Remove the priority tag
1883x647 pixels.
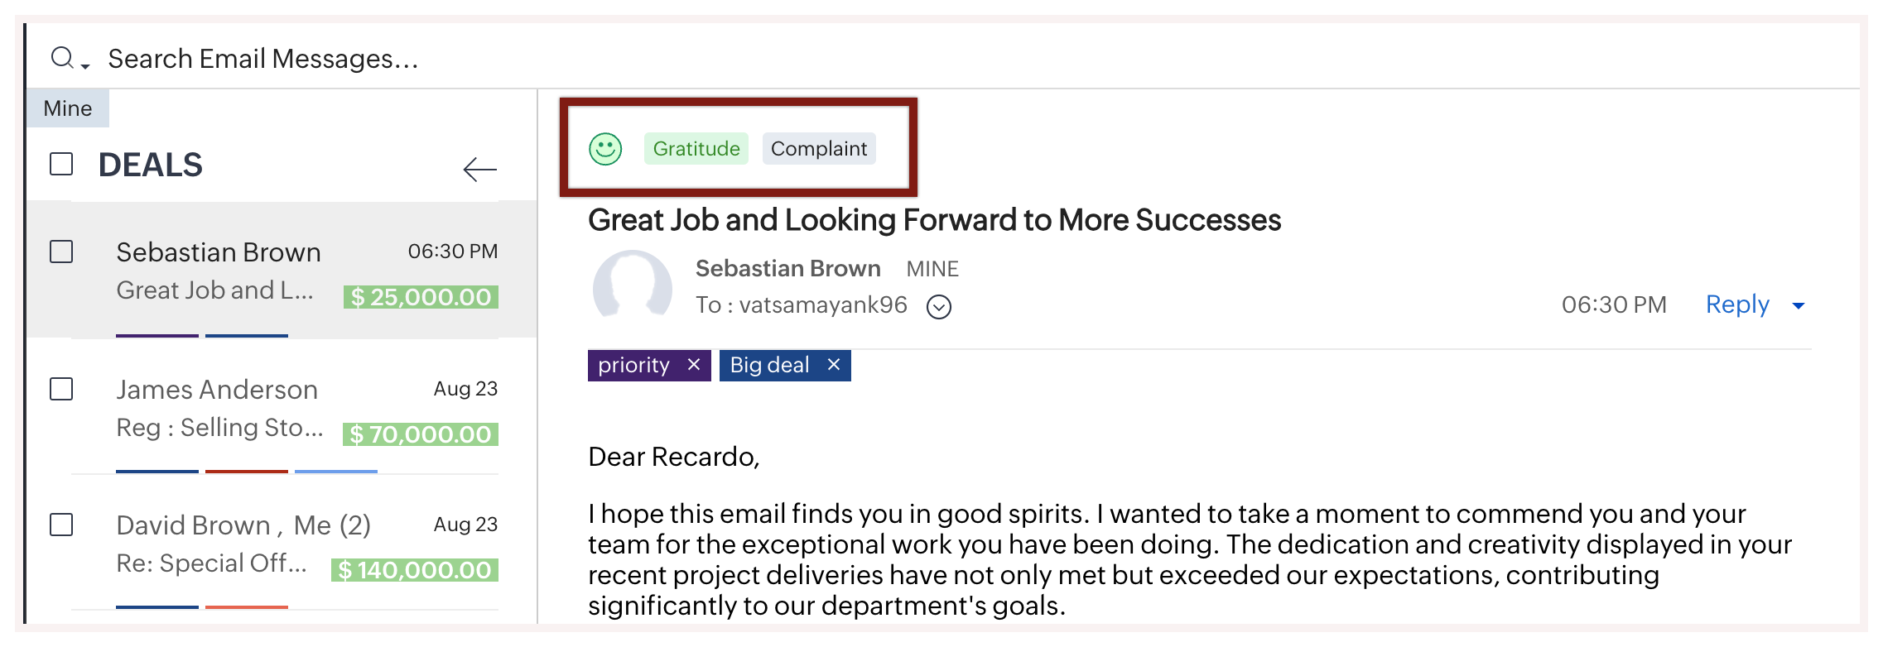pos(694,365)
